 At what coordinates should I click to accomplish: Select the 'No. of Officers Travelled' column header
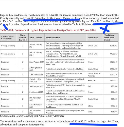(23, 38)
